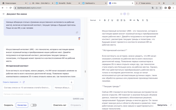This screenshot has width=176, height=110.
Task: Translate this page icon in address bar
Action: pyautogui.click(x=153, y=8)
